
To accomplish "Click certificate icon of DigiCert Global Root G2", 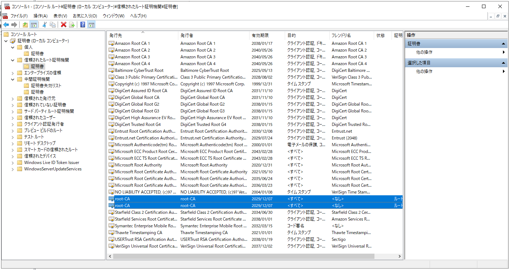I will (x=111, y=104).
